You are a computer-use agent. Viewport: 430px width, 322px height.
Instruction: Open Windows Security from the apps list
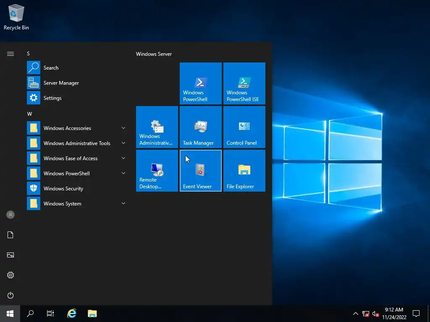(x=76, y=188)
